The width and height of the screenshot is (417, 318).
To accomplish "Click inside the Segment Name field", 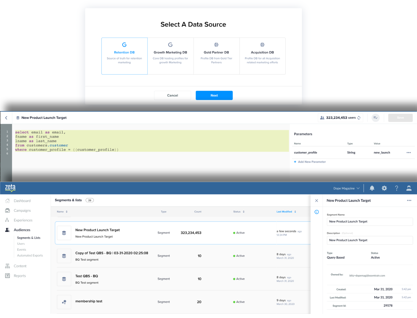I will [370, 222].
